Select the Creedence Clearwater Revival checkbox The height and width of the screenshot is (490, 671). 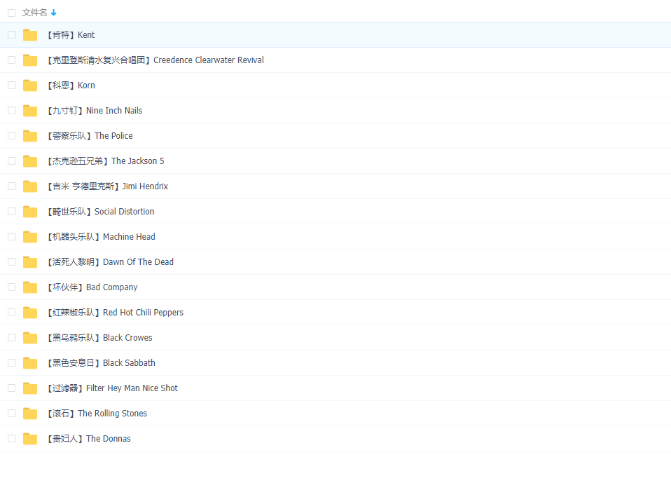[11, 60]
